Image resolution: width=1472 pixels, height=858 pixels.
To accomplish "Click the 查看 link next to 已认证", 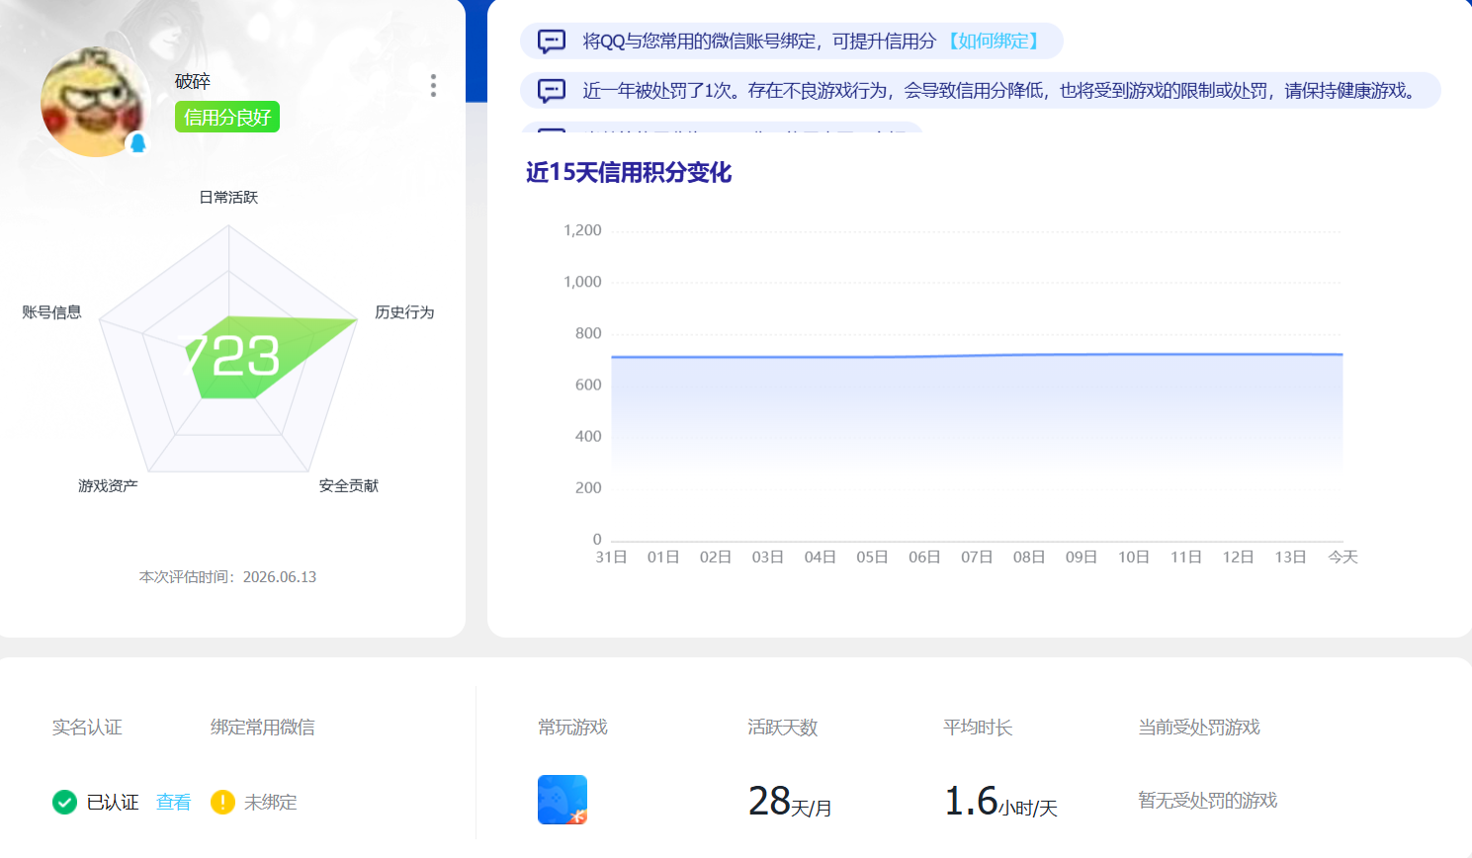I will click(x=174, y=802).
